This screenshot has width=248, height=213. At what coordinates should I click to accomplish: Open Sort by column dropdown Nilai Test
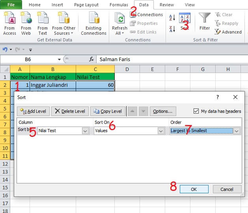point(85,131)
